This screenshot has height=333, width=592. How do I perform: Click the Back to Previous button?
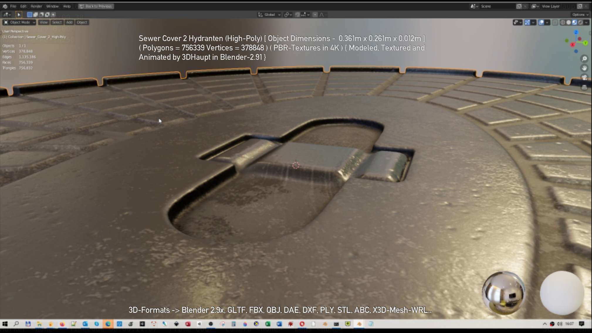96,6
